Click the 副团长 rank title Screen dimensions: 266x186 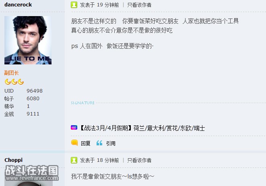pos(11,73)
